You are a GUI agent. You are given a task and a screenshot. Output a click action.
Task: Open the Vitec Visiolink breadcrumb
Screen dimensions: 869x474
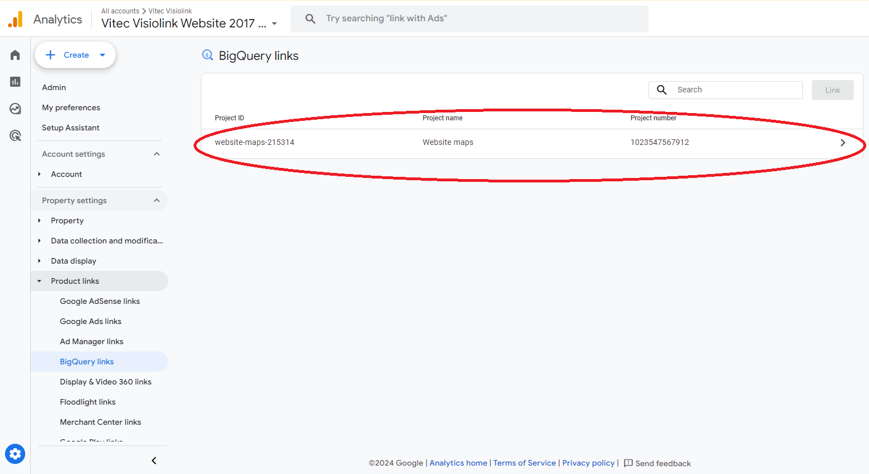(170, 11)
